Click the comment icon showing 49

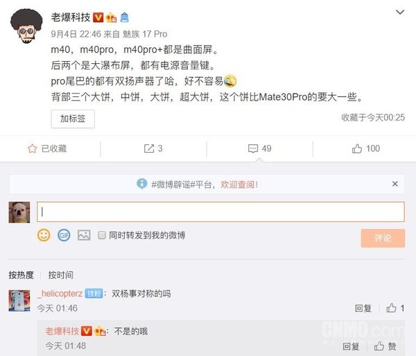pos(254,149)
